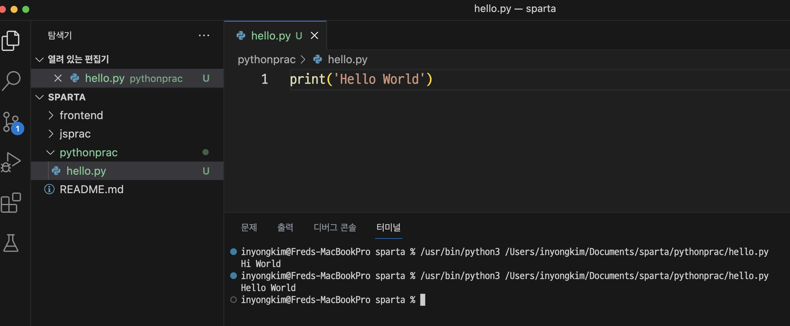Close the hello.py editor tab
The image size is (790, 326).
click(314, 35)
